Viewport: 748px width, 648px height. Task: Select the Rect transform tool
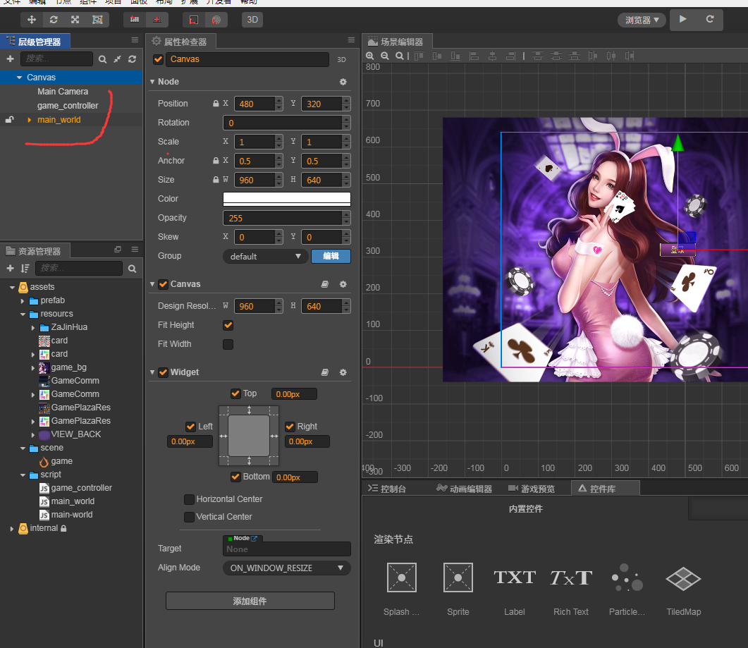point(97,20)
